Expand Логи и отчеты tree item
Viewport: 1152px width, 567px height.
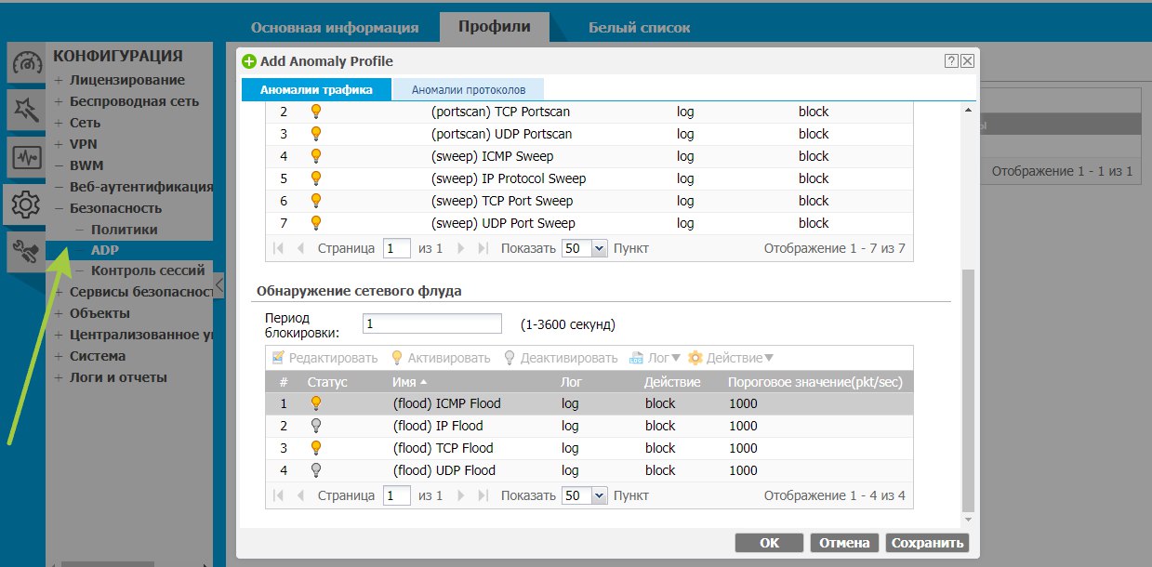coord(59,377)
